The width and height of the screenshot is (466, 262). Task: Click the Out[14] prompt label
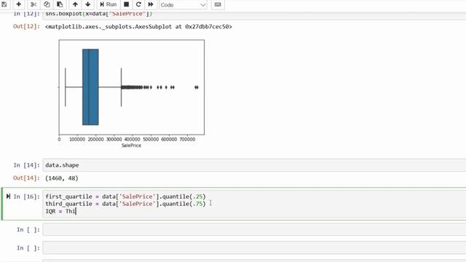pyautogui.click(x=26, y=178)
